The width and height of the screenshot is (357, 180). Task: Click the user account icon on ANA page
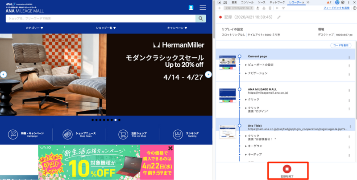191,8
